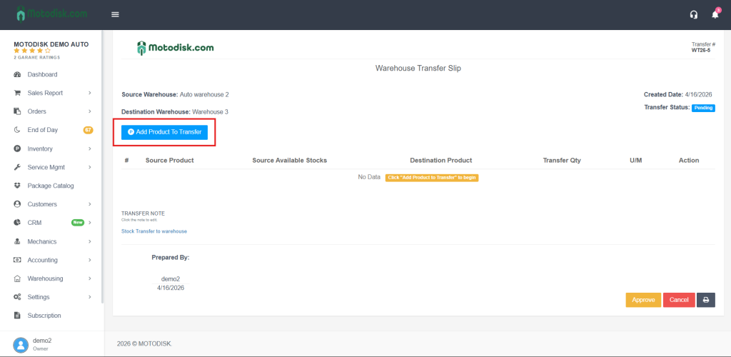This screenshot has height=357, width=731.
Task: Edit the Stock Transfer note text
Action: pyautogui.click(x=154, y=231)
